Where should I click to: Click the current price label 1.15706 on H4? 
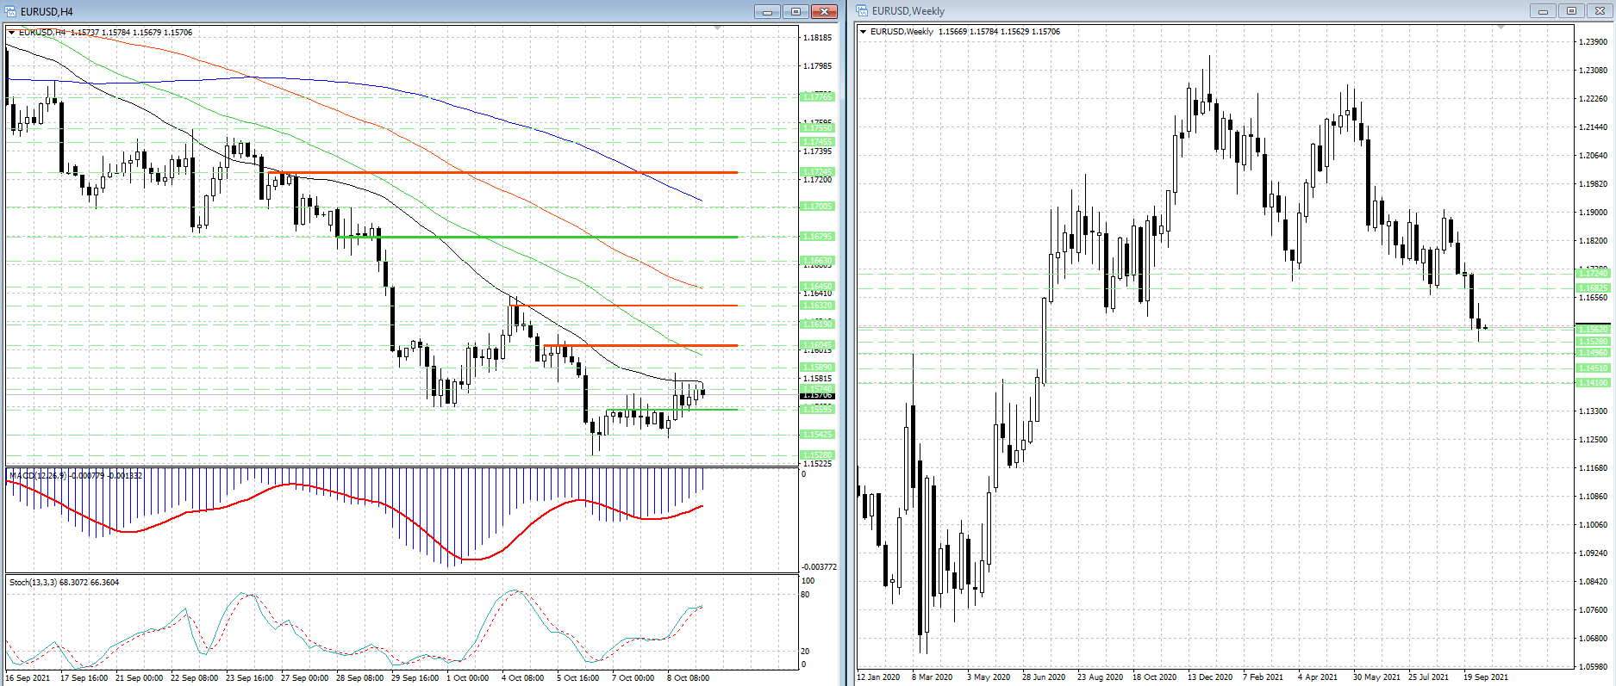pos(818,395)
